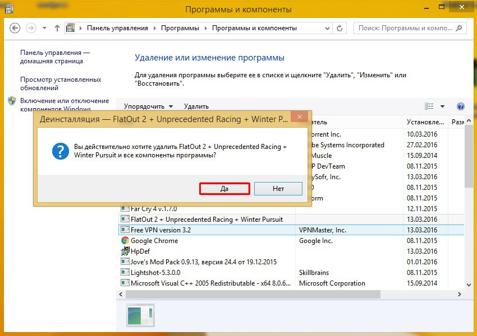The image size is (477, 336).
Task: Open Просмотр установленных обновлений link
Action: 61,84
